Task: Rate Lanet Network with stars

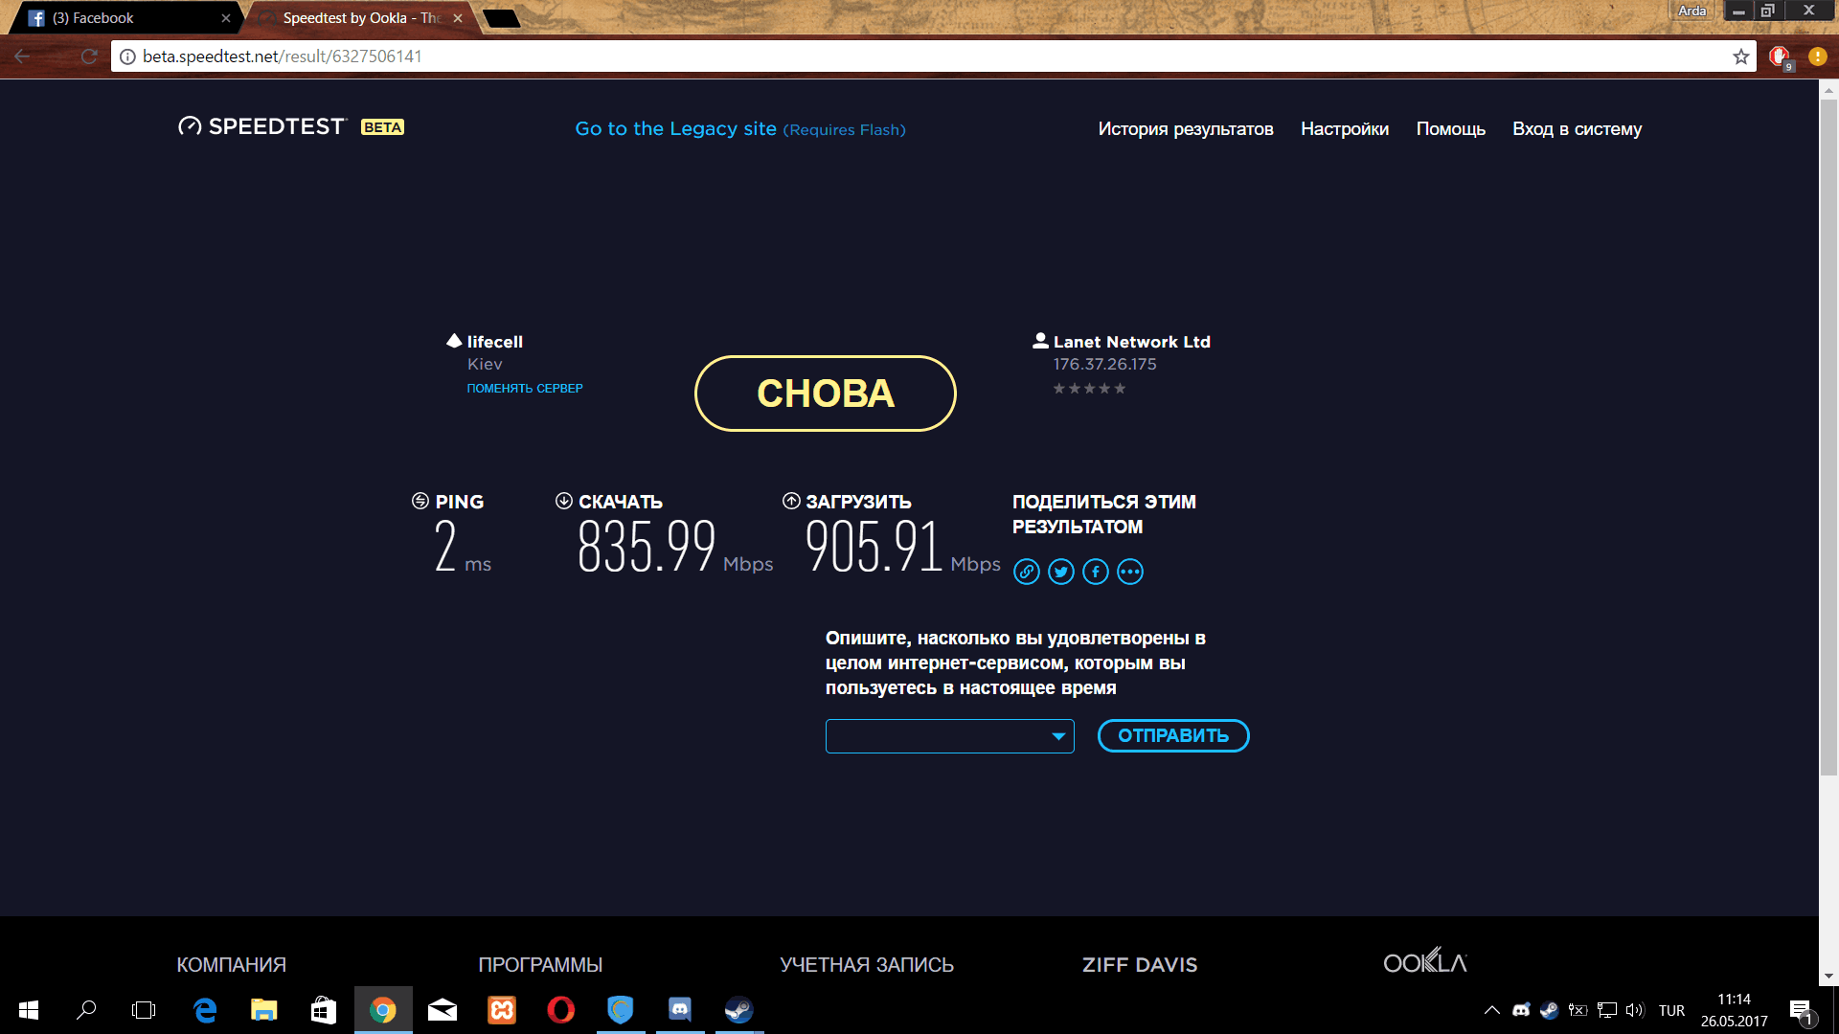Action: pyautogui.click(x=1089, y=389)
